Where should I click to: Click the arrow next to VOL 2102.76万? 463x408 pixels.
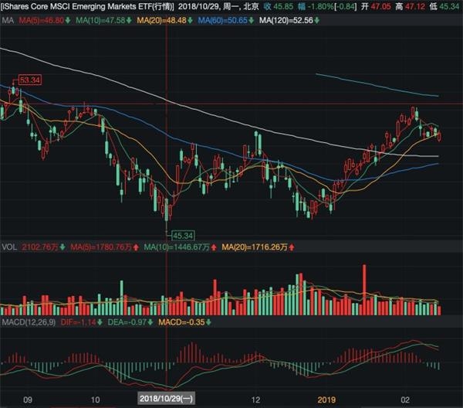click(65, 246)
